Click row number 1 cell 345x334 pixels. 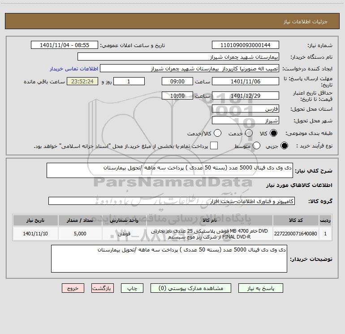pos(325,234)
